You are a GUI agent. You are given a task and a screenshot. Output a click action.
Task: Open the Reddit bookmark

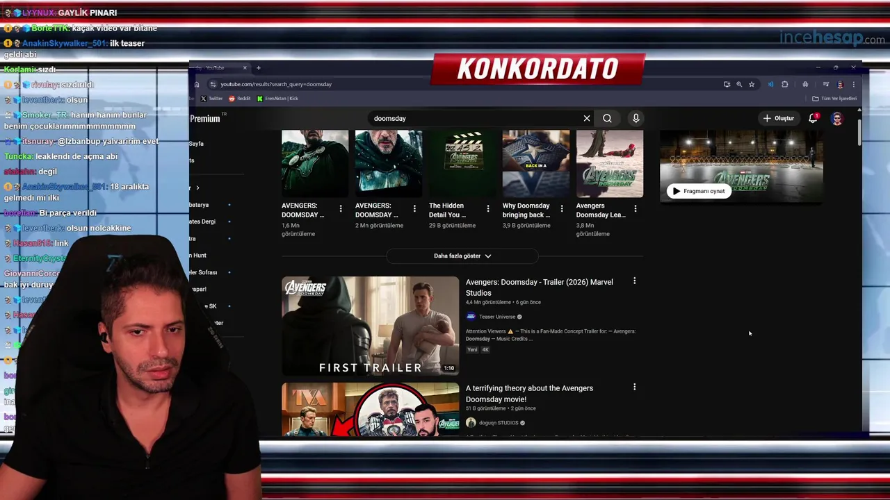point(240,99)
